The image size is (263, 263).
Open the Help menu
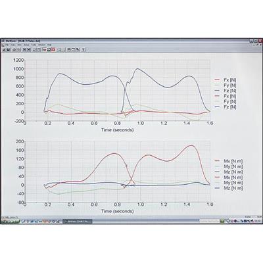click(49, 45)
